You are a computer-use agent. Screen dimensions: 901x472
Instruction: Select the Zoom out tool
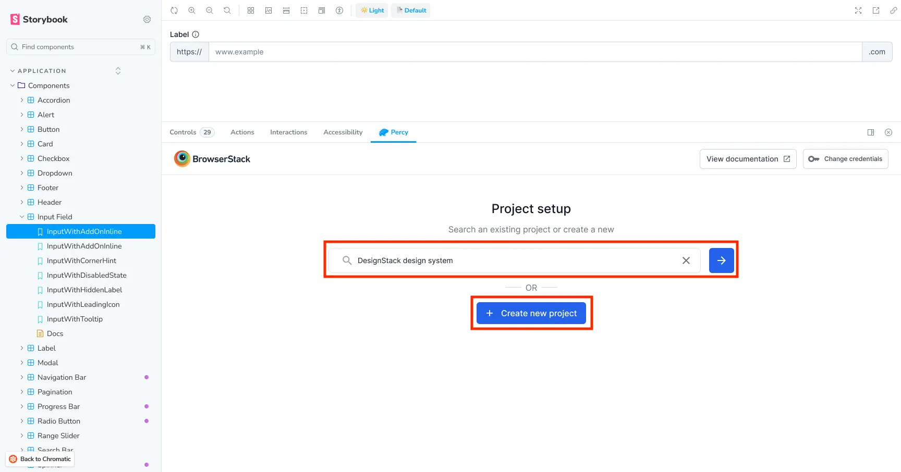click(x=209, y=10)
